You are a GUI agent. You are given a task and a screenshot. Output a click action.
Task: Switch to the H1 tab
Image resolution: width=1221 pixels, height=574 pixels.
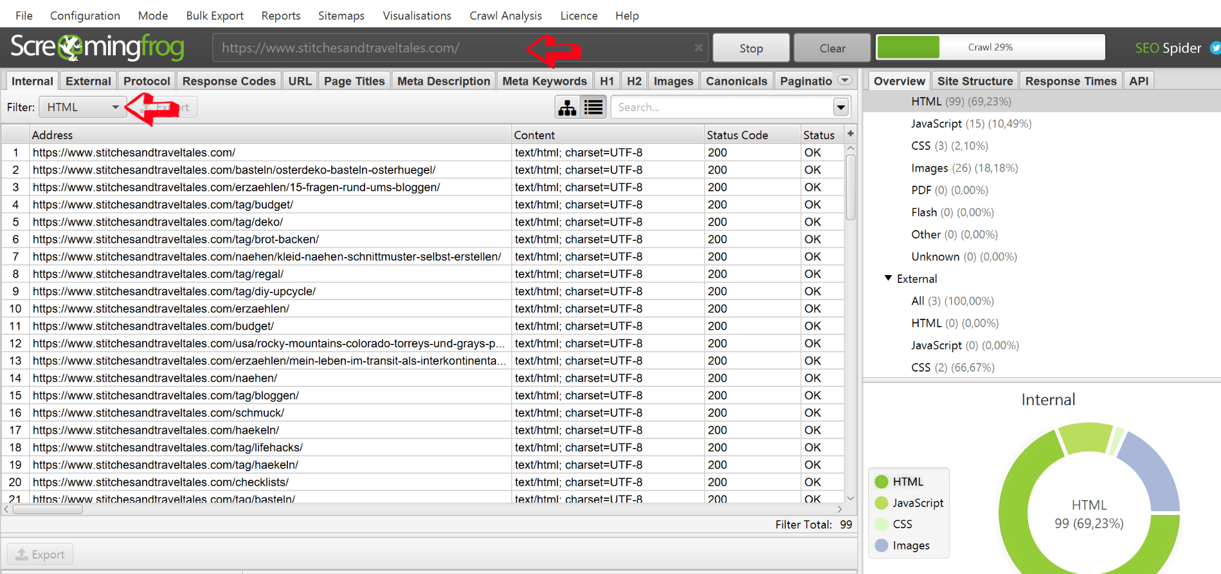point(607,81)
